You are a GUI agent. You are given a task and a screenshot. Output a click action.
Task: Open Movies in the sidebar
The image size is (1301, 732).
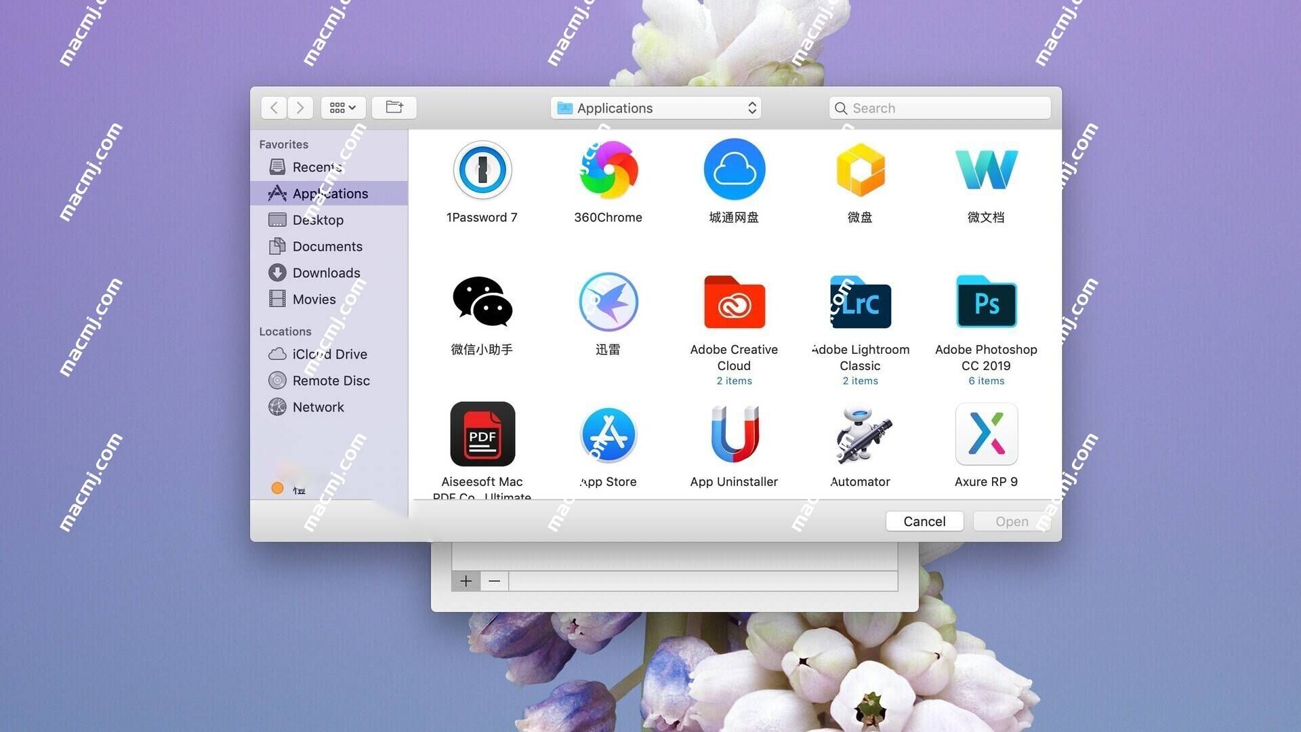pos(329,299)
